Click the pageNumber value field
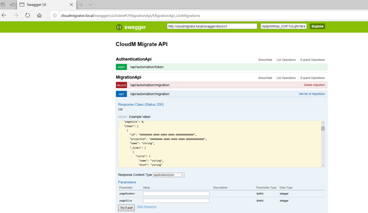 pyautogui.click(x=176, y=194)
